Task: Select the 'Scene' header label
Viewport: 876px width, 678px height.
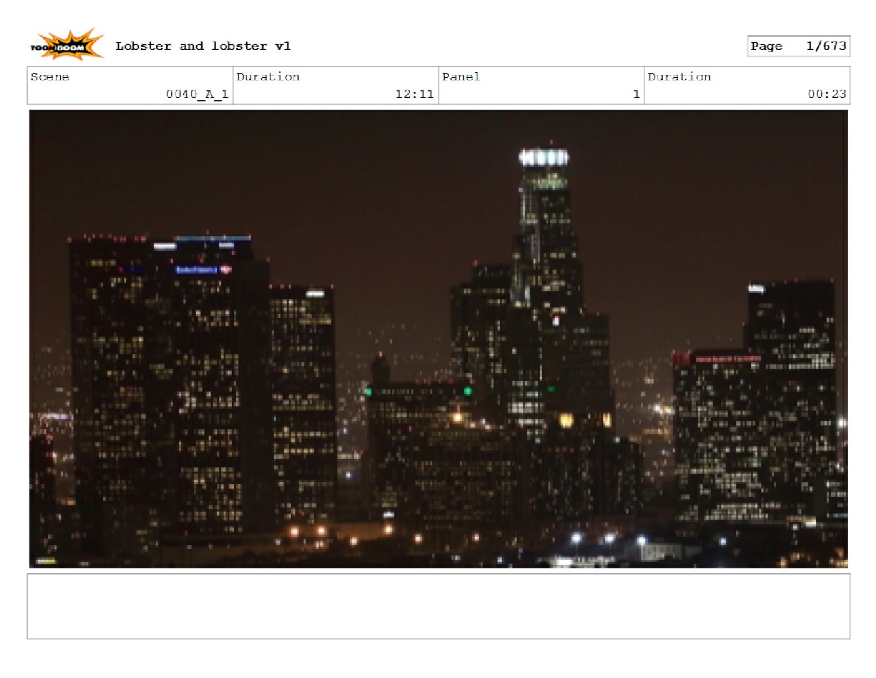Action: point(50,77)
